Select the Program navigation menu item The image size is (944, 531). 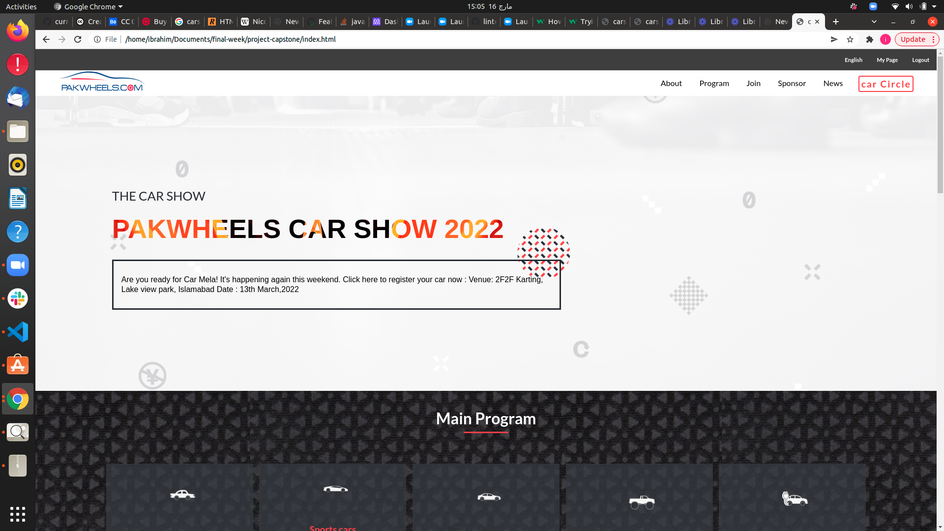[714, 83]
